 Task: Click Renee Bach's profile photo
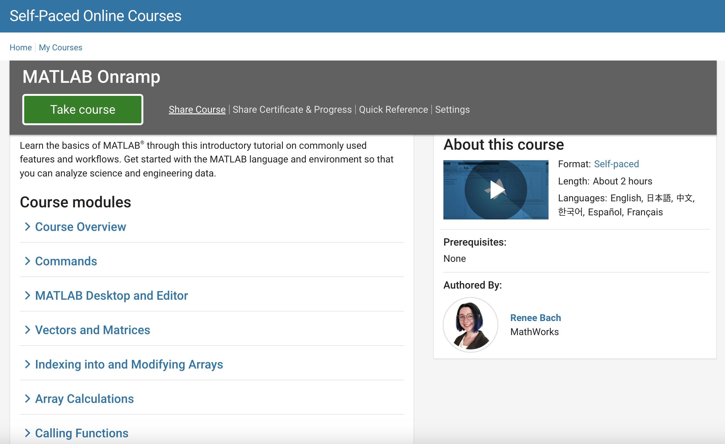point(470,325)
